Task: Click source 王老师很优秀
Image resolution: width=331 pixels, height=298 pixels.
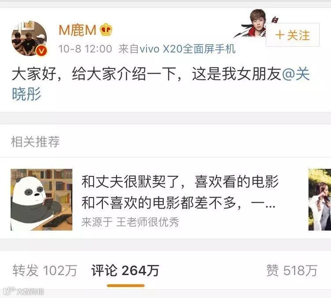Action: point(147,222)
